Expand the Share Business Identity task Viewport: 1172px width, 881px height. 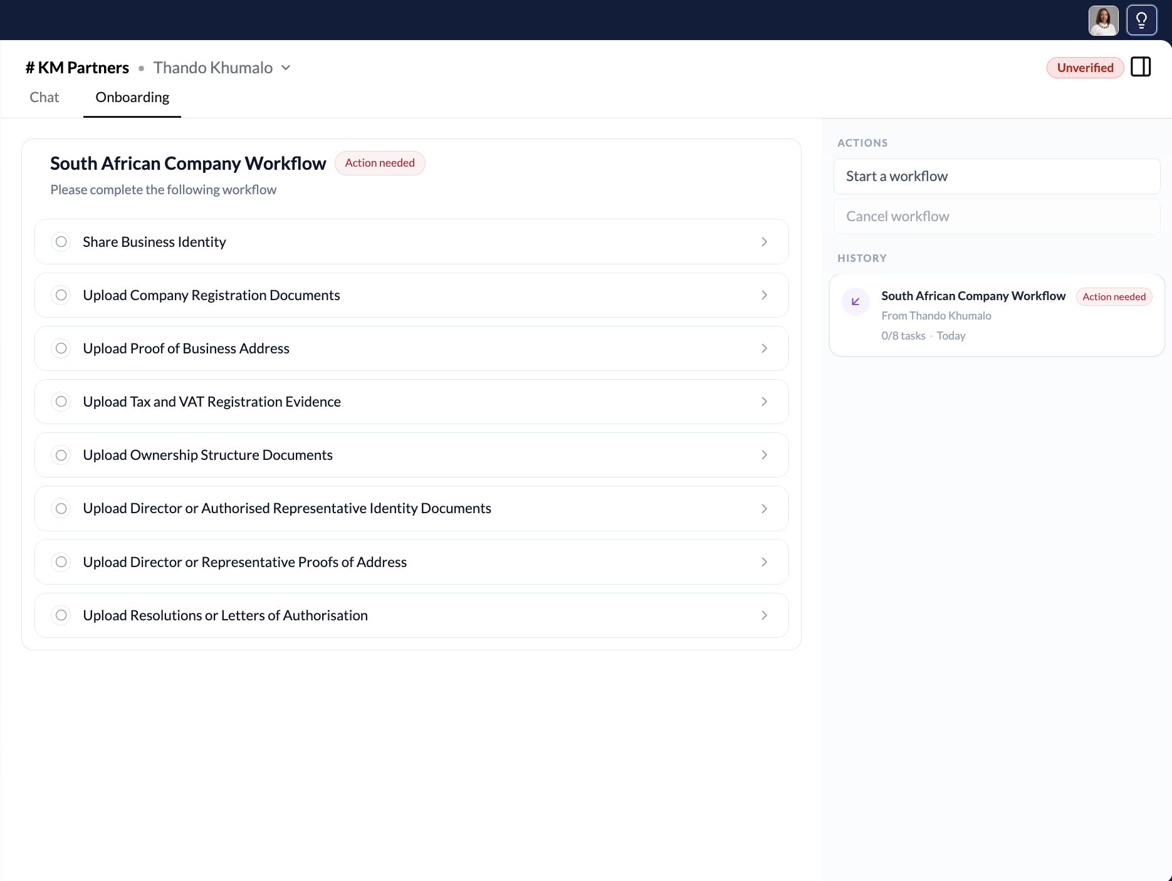(x=764, y=241)
